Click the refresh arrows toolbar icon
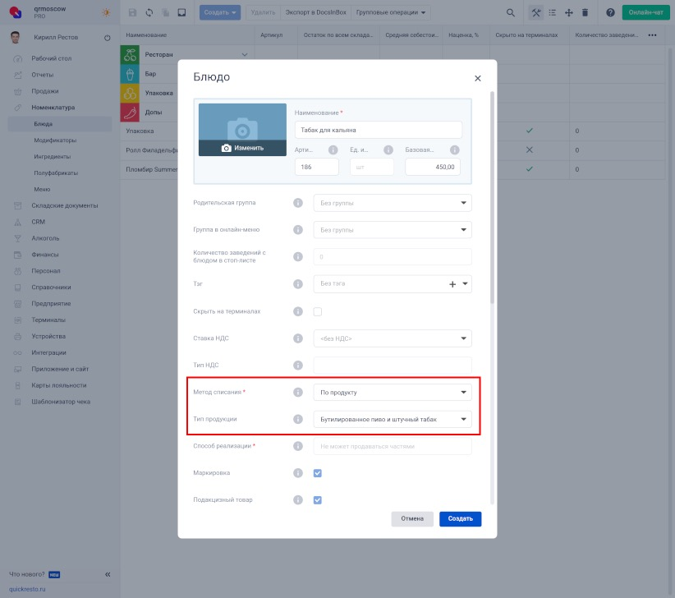The height and width of the screenshot is (598, 675). pyautogui.click(x=149, y=12)
